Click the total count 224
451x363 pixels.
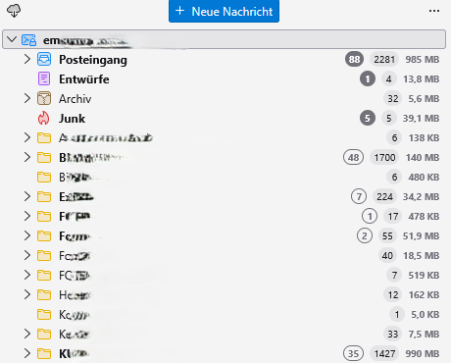point(384,196)
